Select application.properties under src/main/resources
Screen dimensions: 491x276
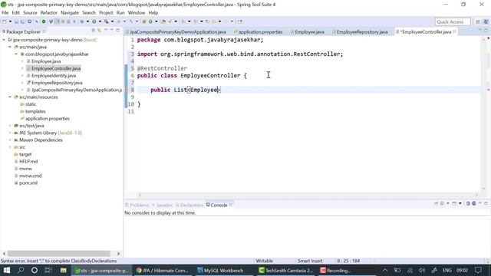click(x=48, y=119)
